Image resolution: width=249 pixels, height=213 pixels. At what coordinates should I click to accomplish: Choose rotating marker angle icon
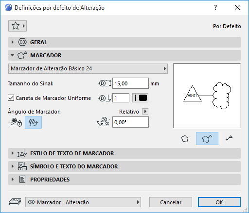[33, 122]
